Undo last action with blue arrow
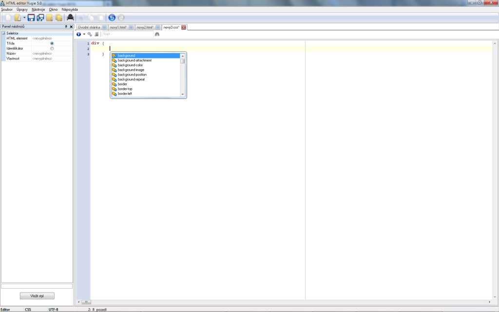The width and height of the screenshot is (499, 312). (112, 18)
